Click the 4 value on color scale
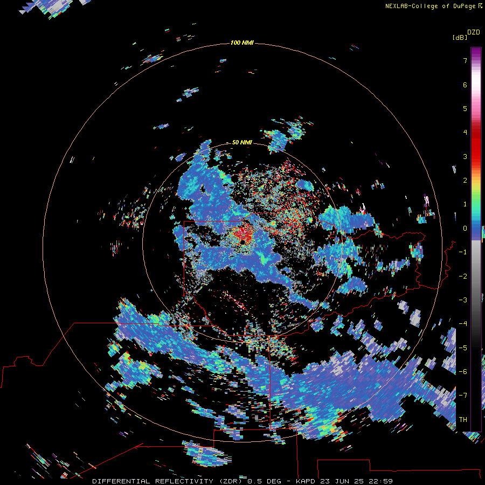485x485 pixels. [465, 133]
